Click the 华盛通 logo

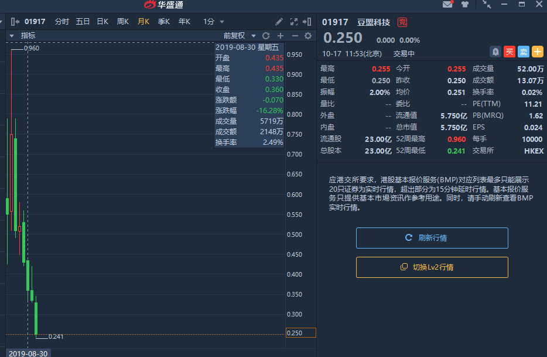pyautogui.click(x=163, y=5)
